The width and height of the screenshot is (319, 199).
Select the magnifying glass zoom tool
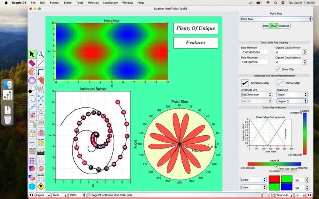tap(41, 54)
